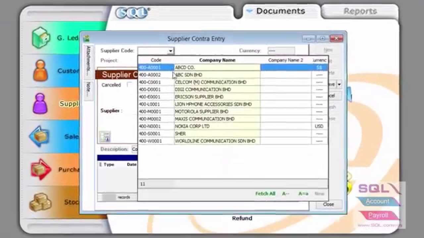Select ERICSON SUPPLIER BHD row
424x238 pixels.
point(233,97)
